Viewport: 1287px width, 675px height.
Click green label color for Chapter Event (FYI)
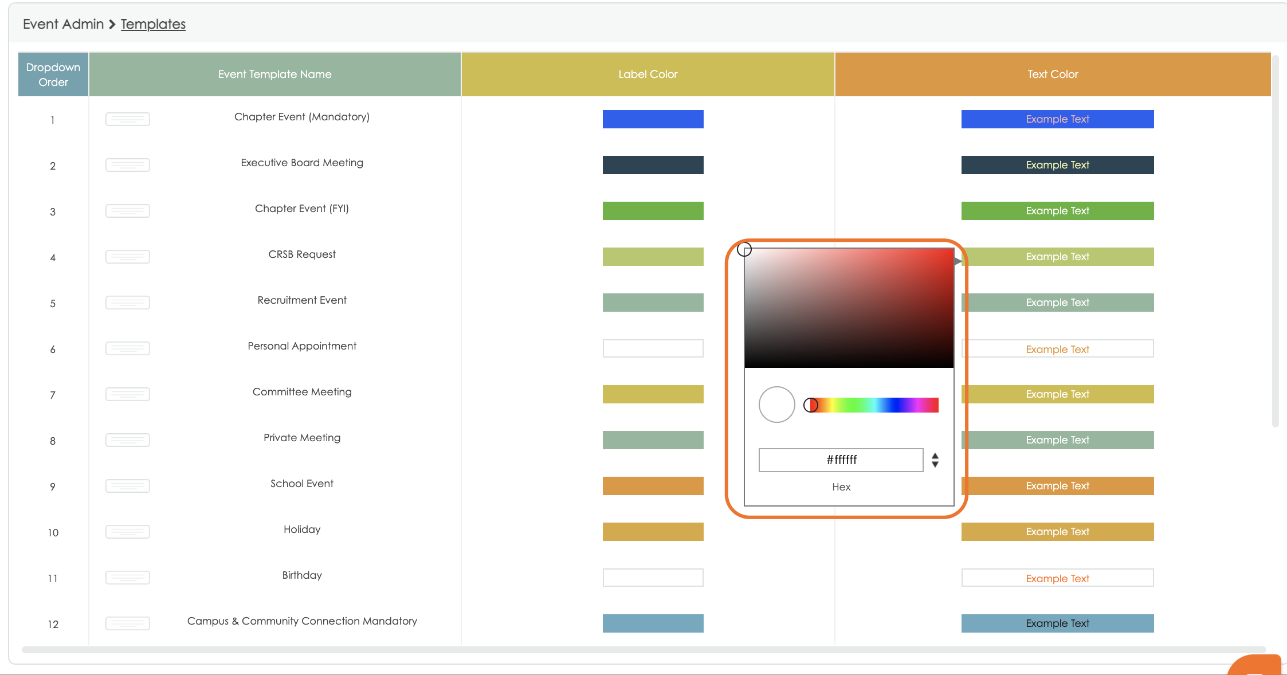click(653, 211)
